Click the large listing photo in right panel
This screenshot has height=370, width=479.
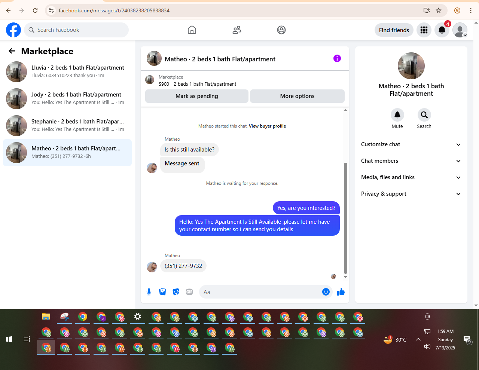(411, 66)
